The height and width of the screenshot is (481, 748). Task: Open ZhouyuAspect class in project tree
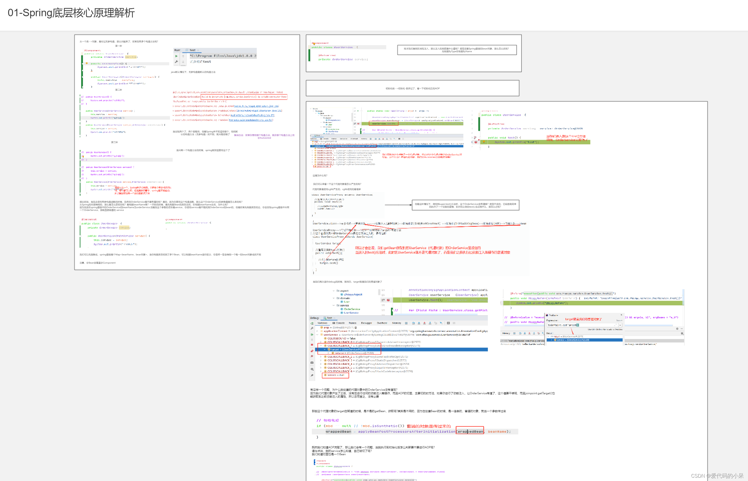point(353,295)
